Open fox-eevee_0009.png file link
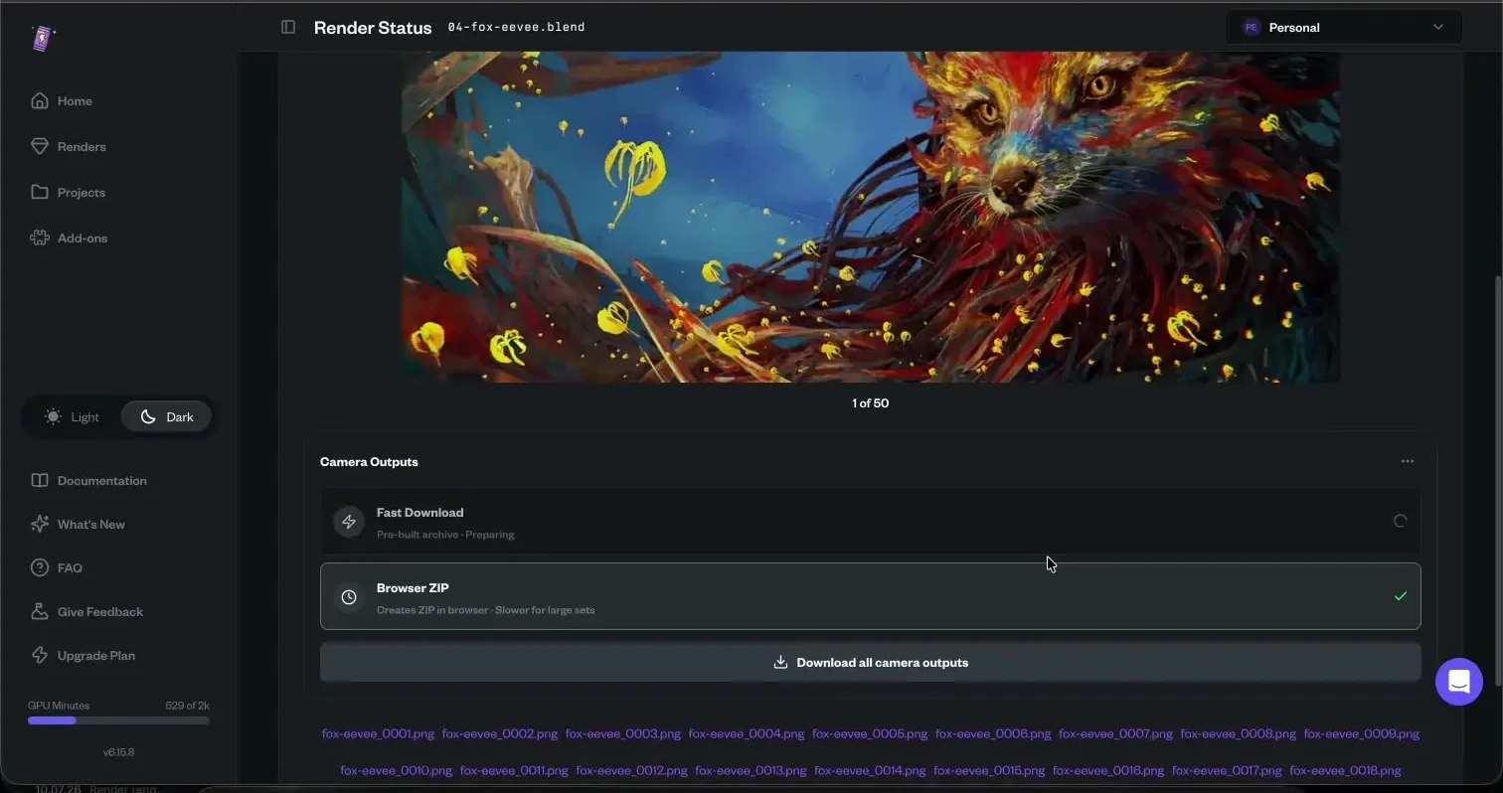 coord(1362,733)
